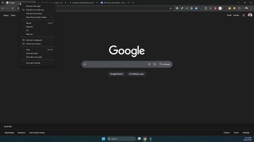The width and height of the screenshot is (254, 142).
Task: Open the Images link
Action: click(x=236, y=15)
